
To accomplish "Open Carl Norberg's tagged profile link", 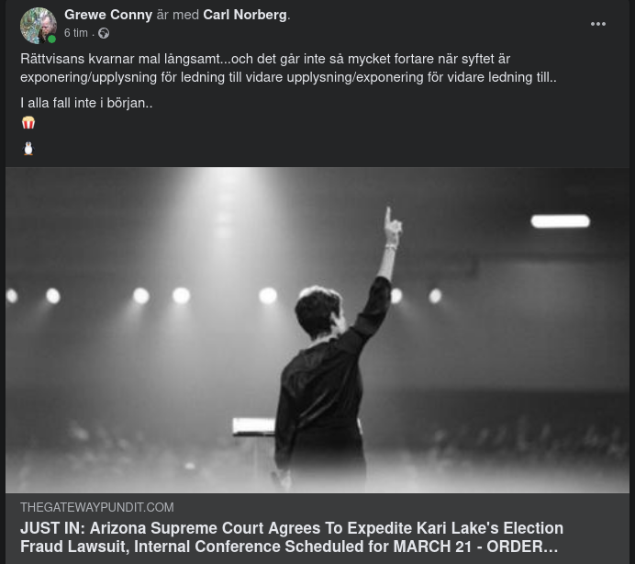I will click(x=245, y=15).
